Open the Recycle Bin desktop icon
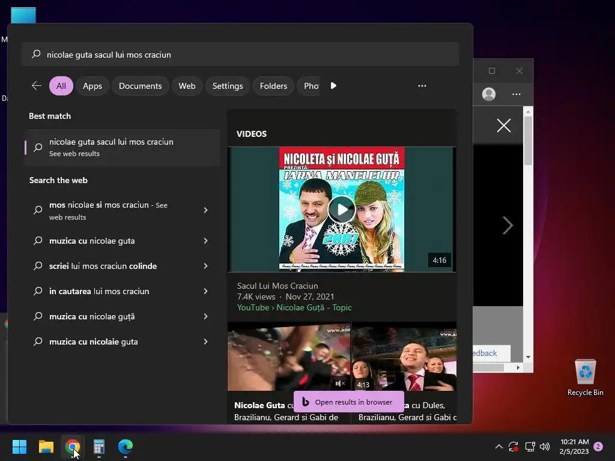The height and width of the screenshot is (461, 615). 585,378
